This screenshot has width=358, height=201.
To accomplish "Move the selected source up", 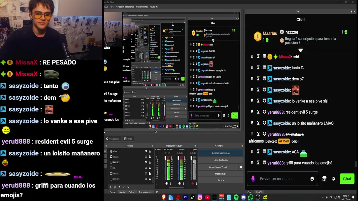I will pos(124,187).
